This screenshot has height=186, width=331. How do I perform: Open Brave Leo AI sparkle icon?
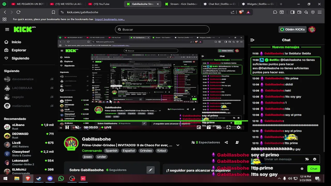point(306,12)
